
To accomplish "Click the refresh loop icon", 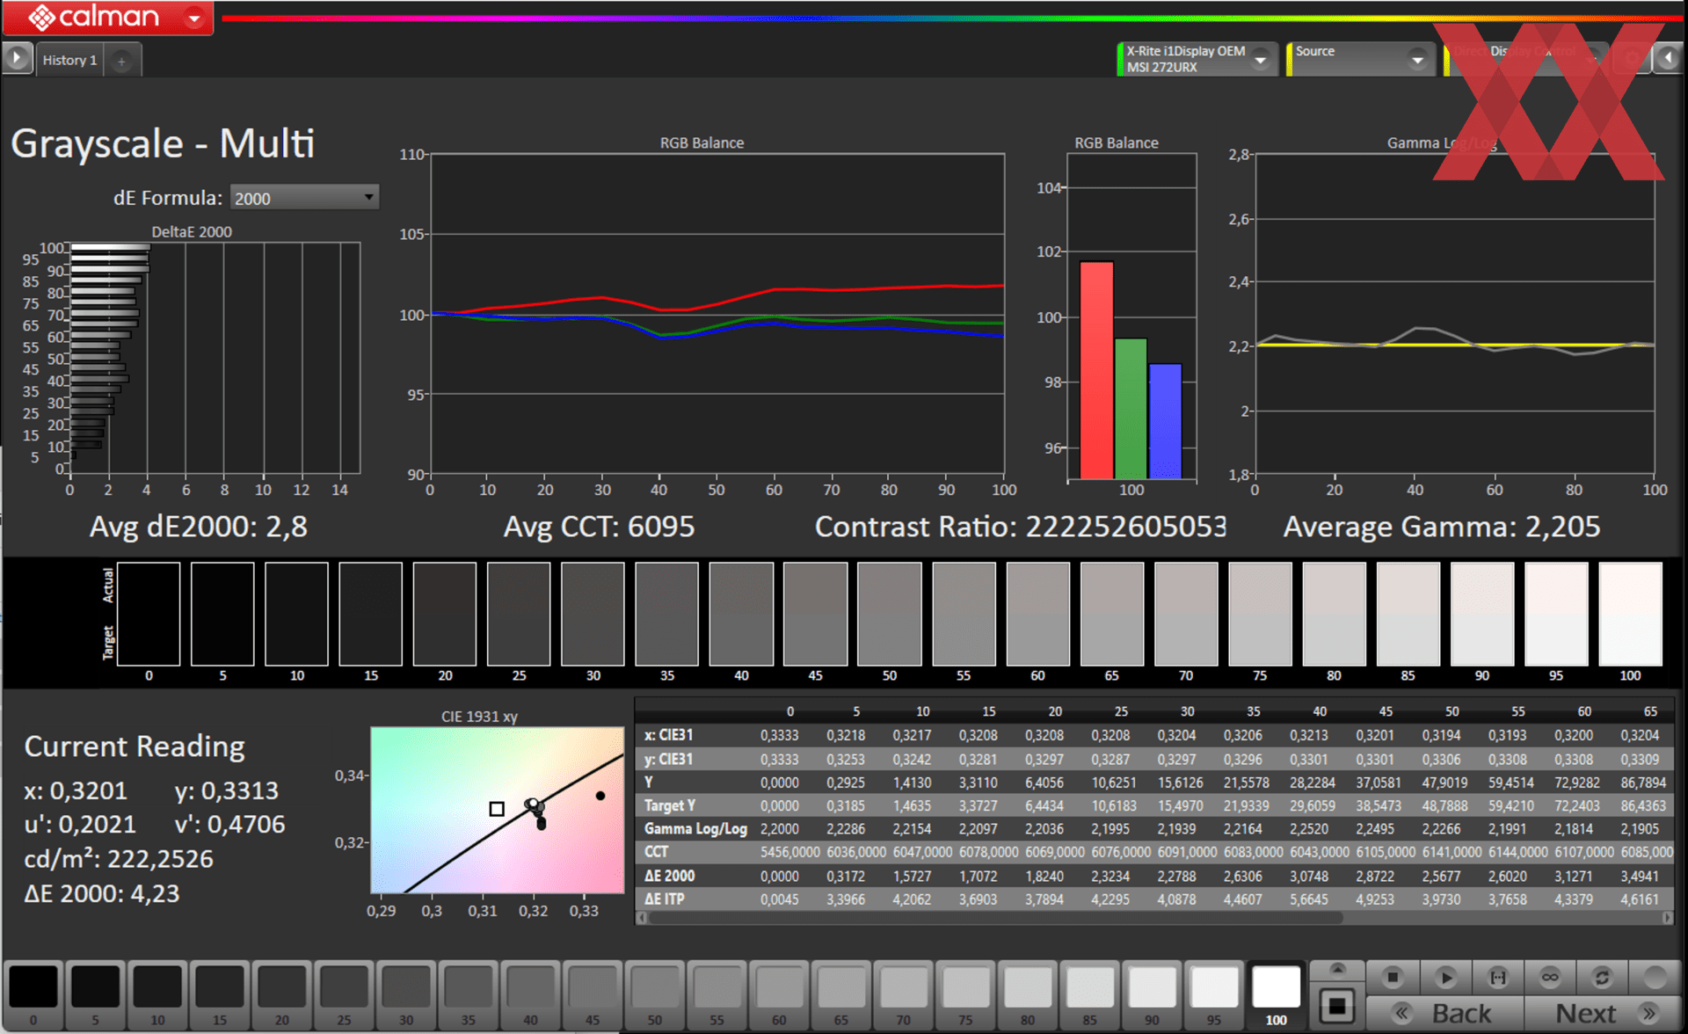I will (x=1602, y=977).
